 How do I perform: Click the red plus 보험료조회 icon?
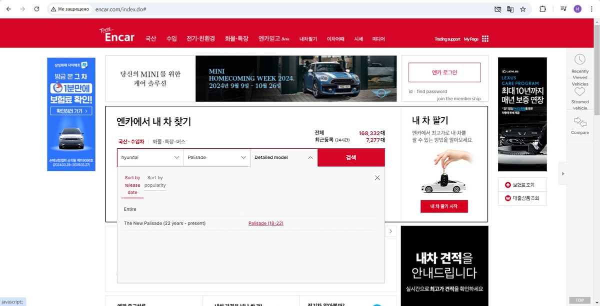(508, 185)
